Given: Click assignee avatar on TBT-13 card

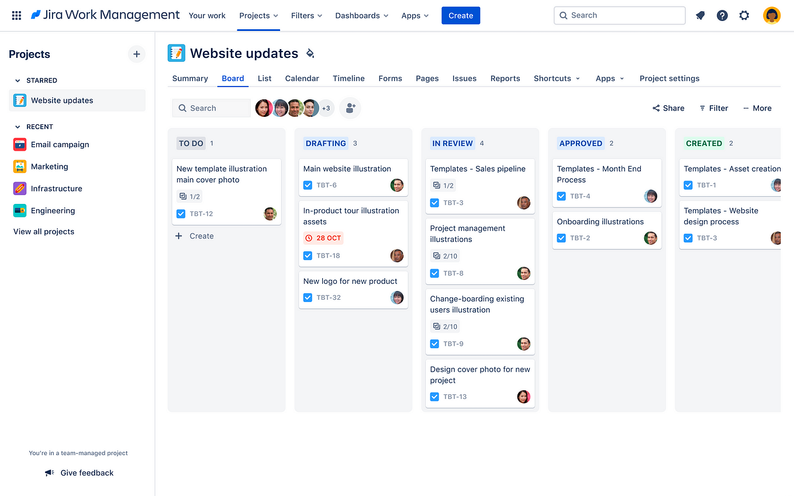Looking at the screenshot, I should click(x=524, y=397).
